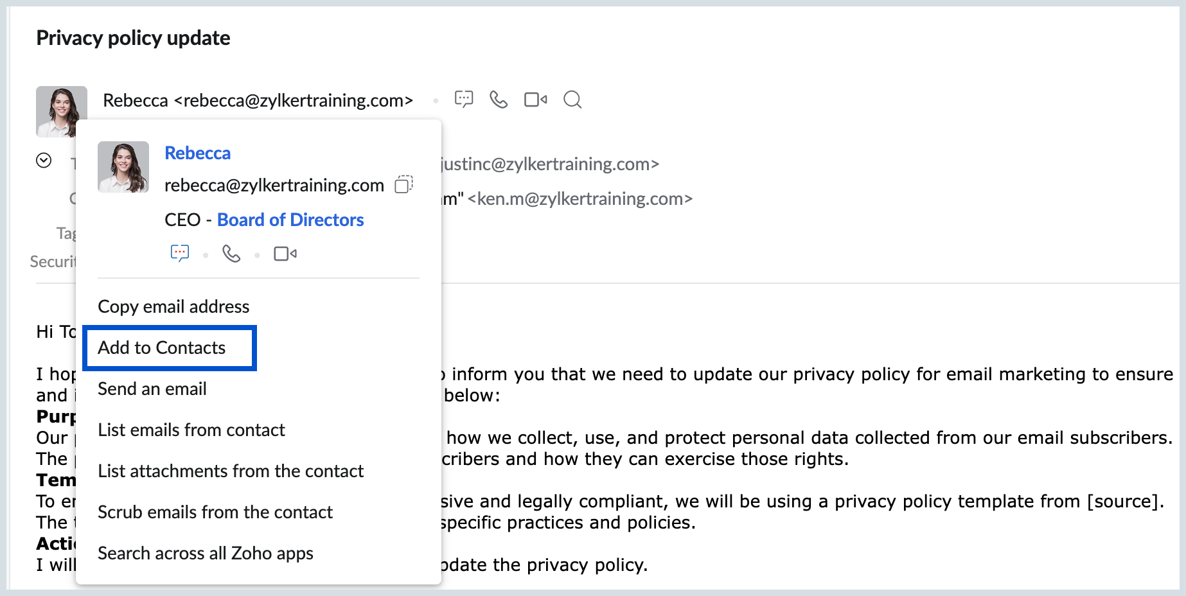Open the Board of Directors link

pyautogui.click(x=290, y=220)
